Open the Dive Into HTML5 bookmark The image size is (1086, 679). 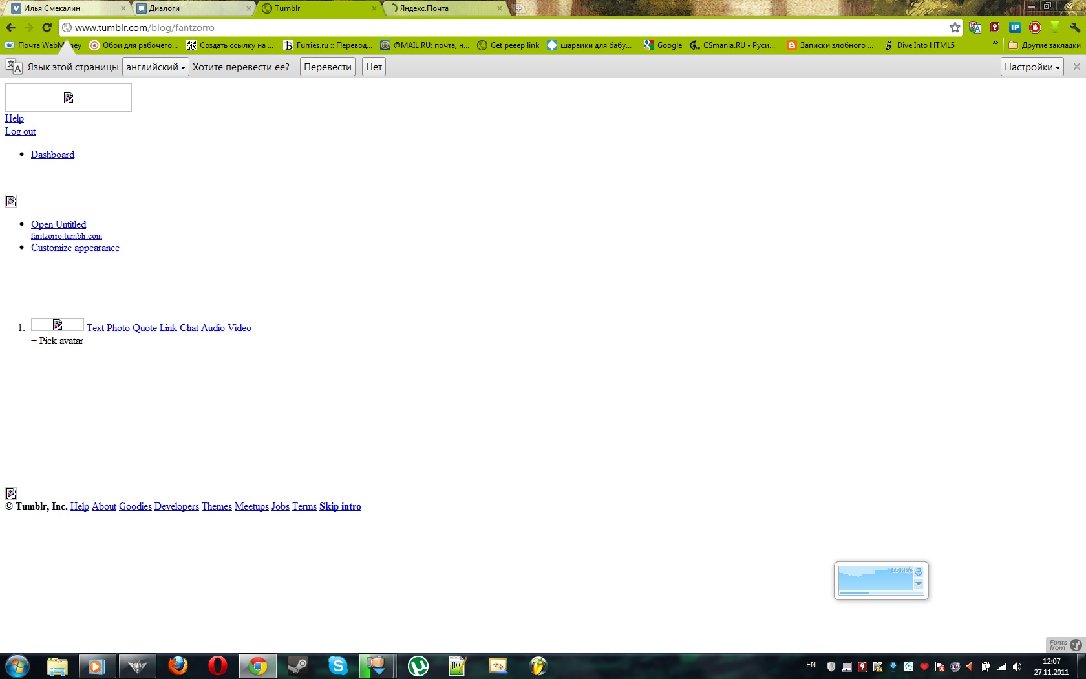pyautogui.click(x=919, y=45)
